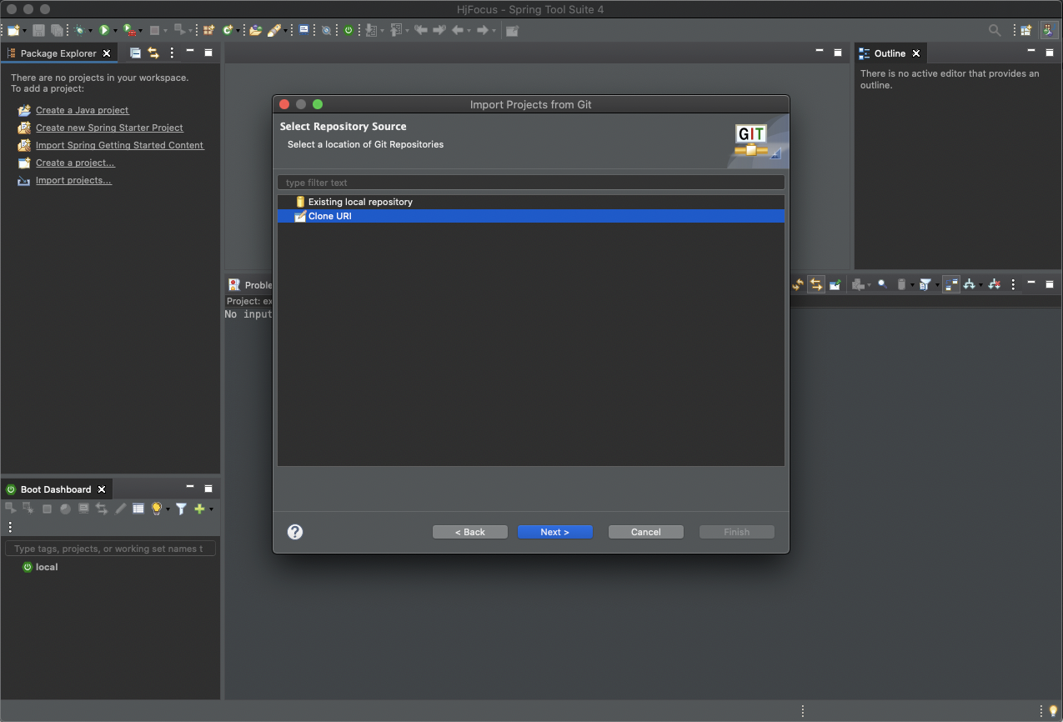Click the Cancel button in import dialog
This screenshot has width=1063, height=722.
coord(646,532)
